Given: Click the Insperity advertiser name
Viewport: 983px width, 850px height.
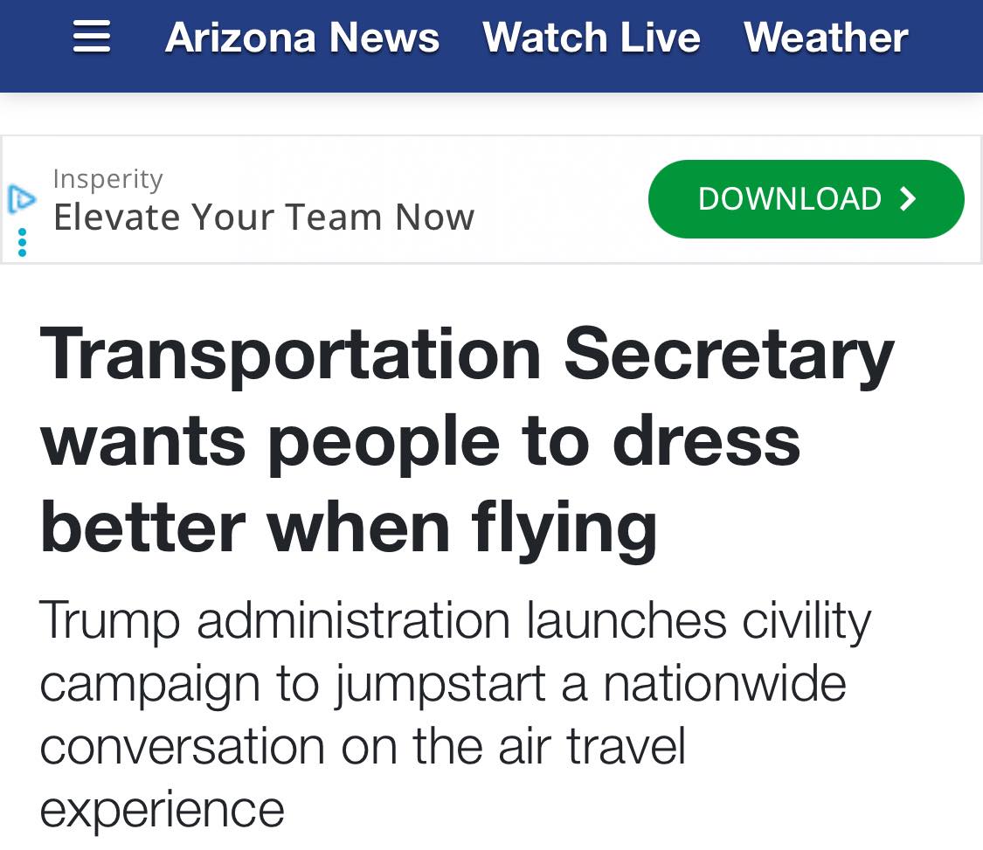Looking at the screenshot, I should pos(107,178).
